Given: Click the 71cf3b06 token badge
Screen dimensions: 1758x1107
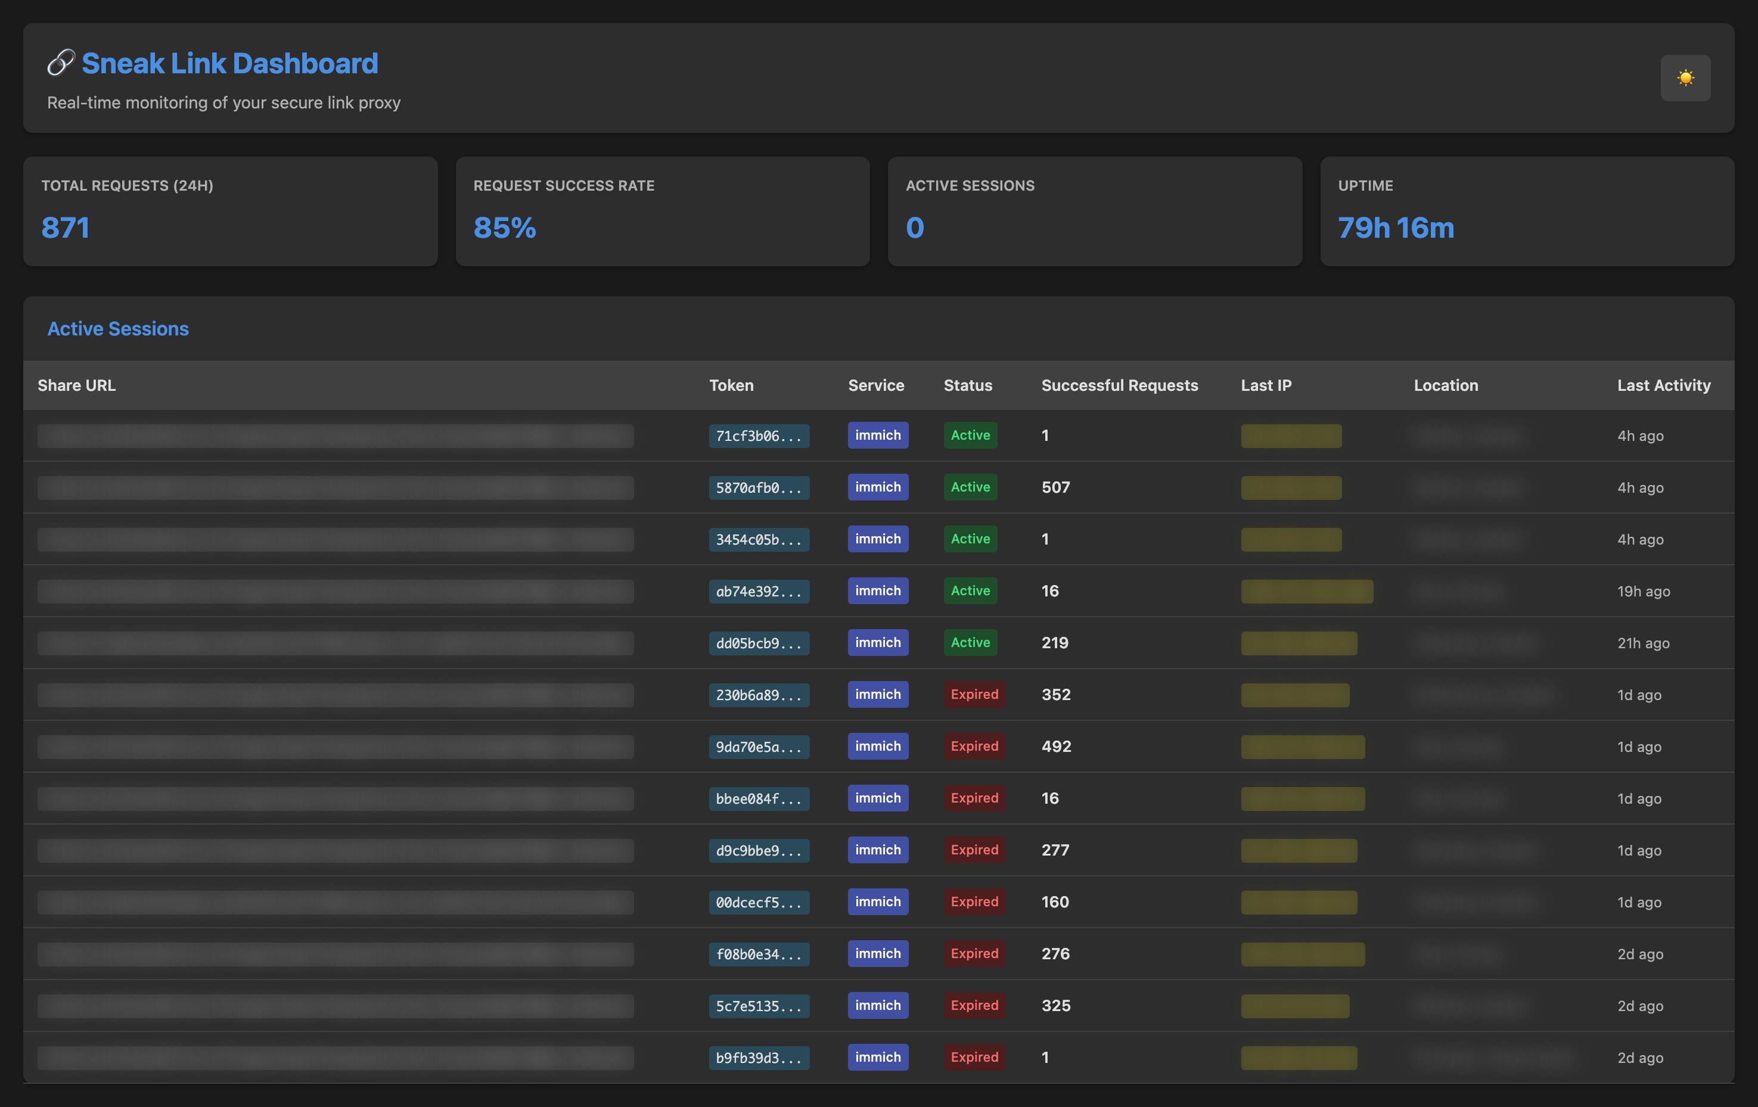Looking at the screenshot, I should 758,436.
